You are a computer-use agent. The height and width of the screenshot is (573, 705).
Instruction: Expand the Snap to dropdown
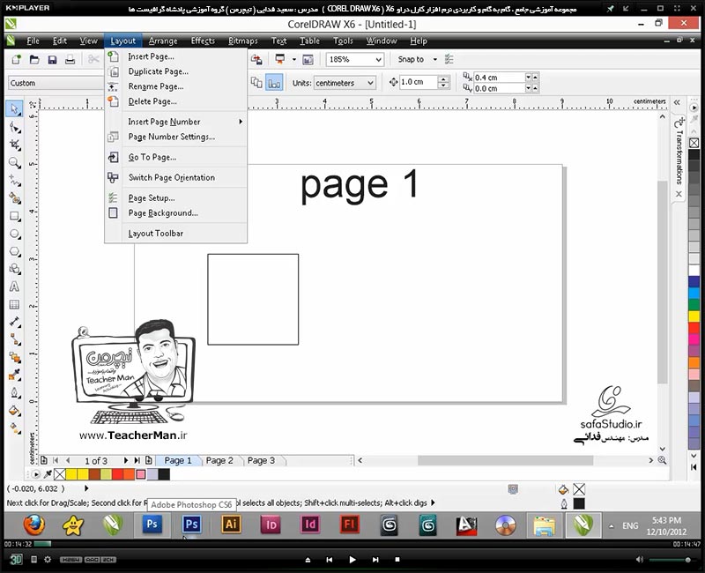click(x=434, y=59)
